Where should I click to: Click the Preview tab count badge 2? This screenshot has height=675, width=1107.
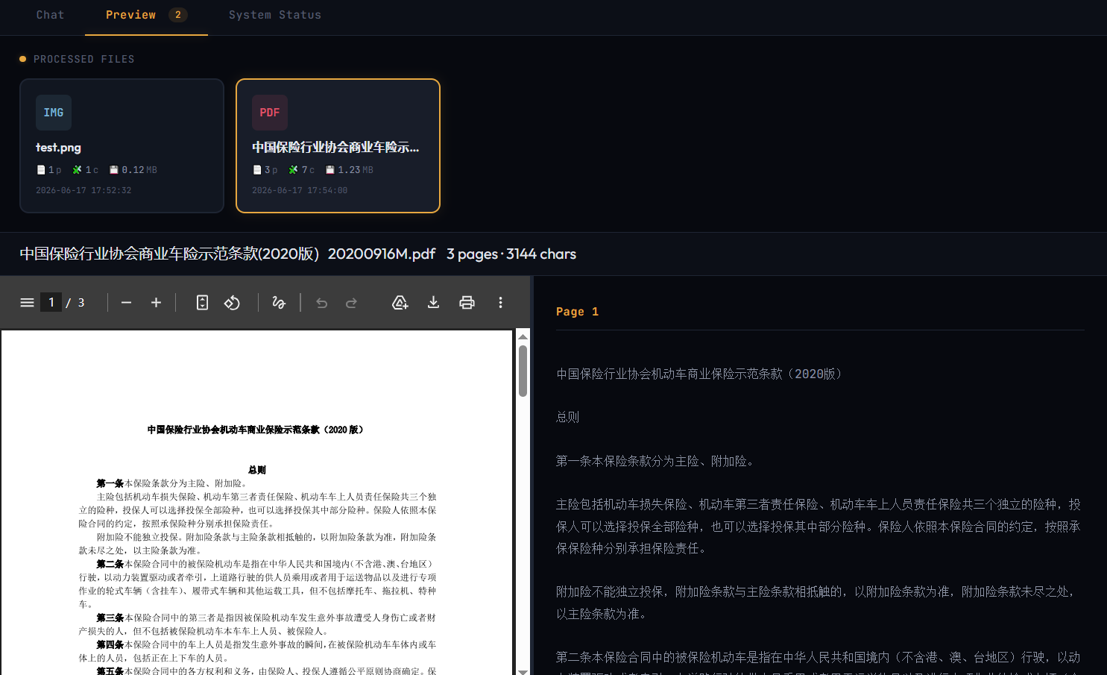tap(177, 15)
